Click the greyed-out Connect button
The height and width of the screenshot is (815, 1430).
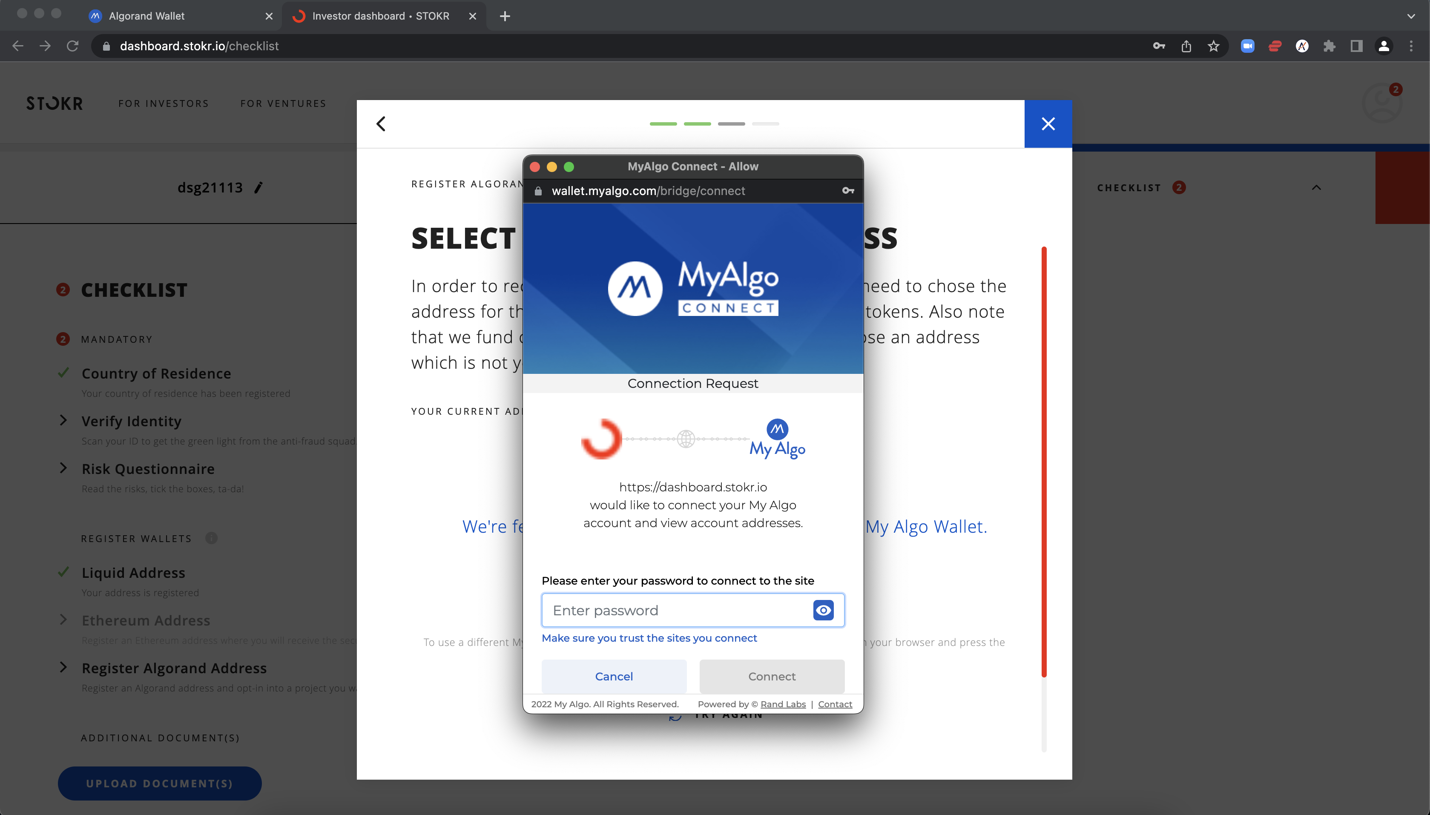(771, 676)
